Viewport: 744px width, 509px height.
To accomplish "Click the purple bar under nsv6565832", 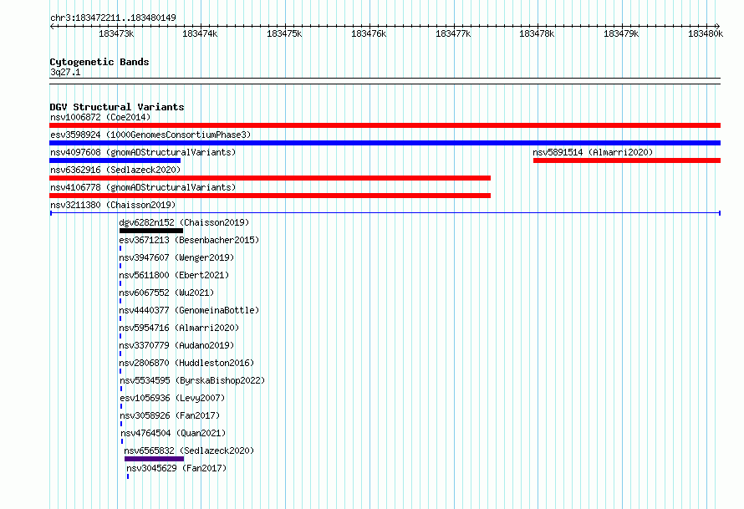I will coord(154,459).
